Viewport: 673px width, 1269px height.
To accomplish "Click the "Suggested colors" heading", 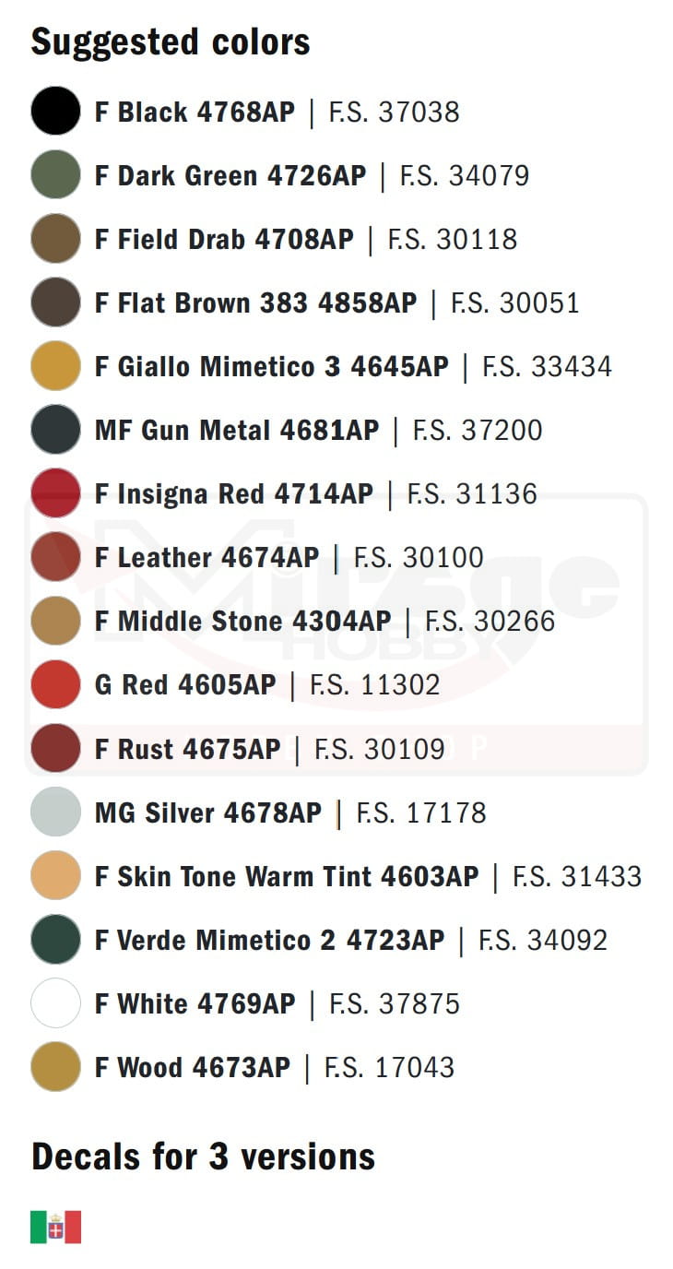I will point(171,42).
